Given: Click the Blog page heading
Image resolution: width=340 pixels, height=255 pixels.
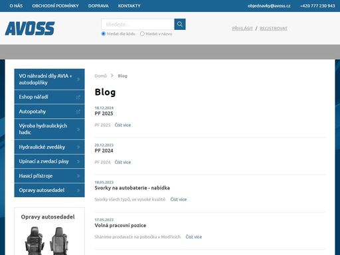Looking at the screenshot, I should [x=105, y=92].
